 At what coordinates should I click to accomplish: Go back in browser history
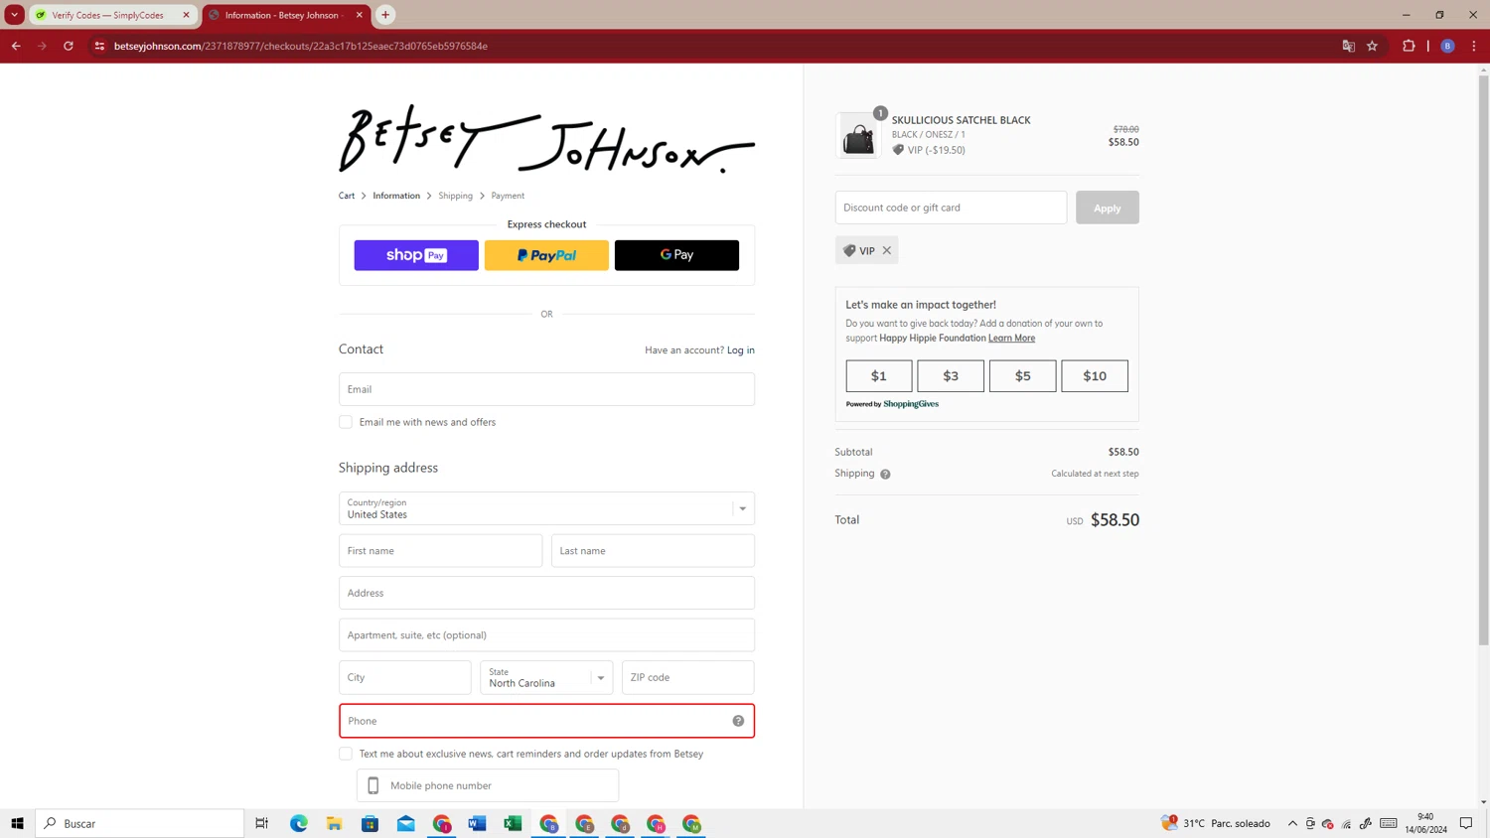pos(16,46)
